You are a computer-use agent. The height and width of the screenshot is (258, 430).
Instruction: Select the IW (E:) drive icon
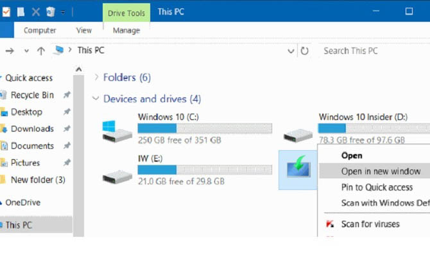pyautogui.click(x=117, y=177)
